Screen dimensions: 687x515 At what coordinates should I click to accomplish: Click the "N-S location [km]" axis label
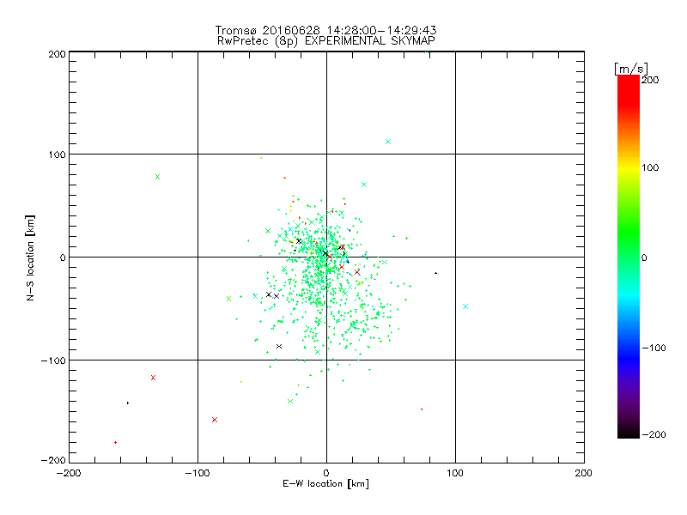coord(30,257)
